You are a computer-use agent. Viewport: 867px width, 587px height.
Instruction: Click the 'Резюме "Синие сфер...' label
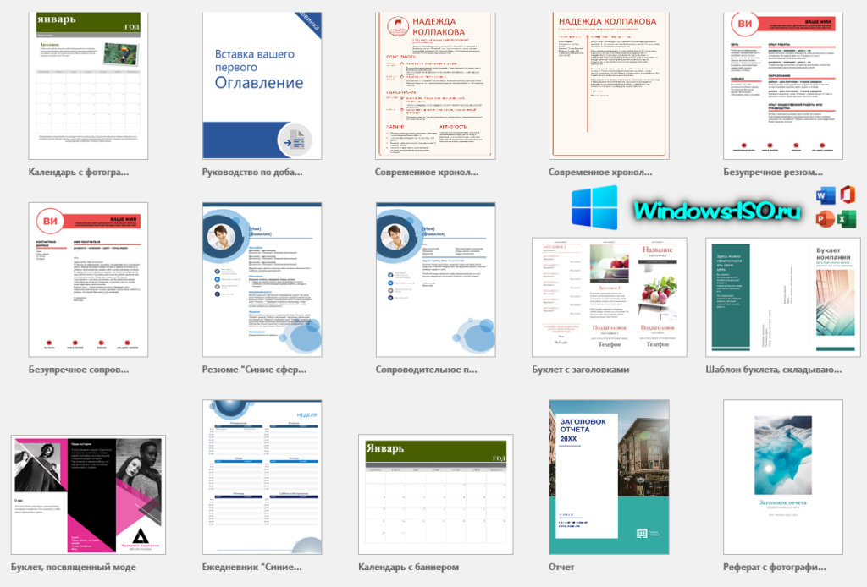(254, 370)
